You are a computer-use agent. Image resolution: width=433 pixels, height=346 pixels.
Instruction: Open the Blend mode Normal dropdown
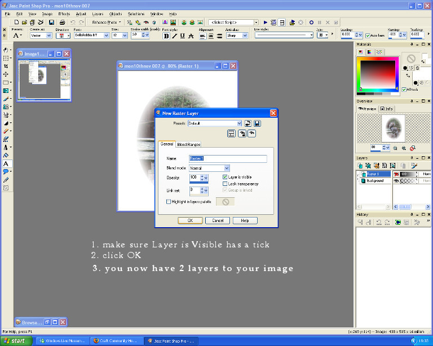pos(227,168)
